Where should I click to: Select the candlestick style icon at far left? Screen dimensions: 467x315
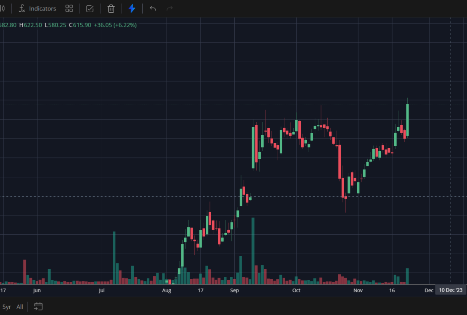click(x=3, y=8)
